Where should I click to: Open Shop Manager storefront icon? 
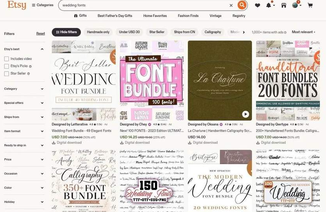tap(284, 5)
